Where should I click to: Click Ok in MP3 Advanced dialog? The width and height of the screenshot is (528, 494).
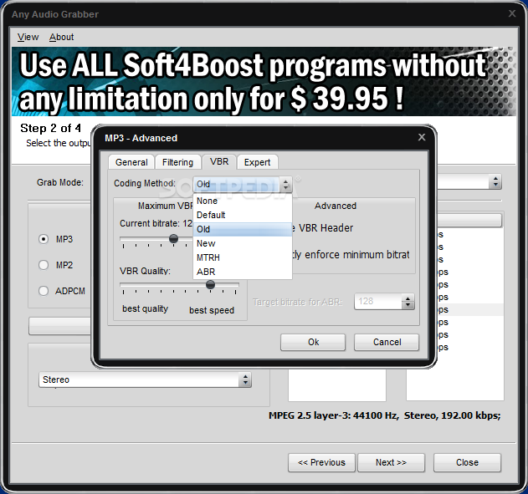tap(313, 343)
